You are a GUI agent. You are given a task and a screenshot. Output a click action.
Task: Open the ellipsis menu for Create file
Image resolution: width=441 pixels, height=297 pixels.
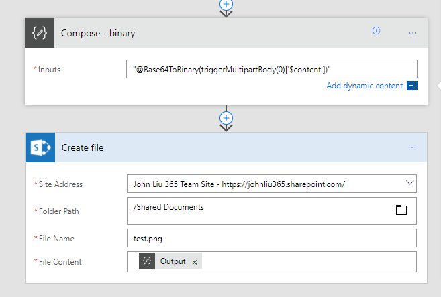click(x=413, y=147)
